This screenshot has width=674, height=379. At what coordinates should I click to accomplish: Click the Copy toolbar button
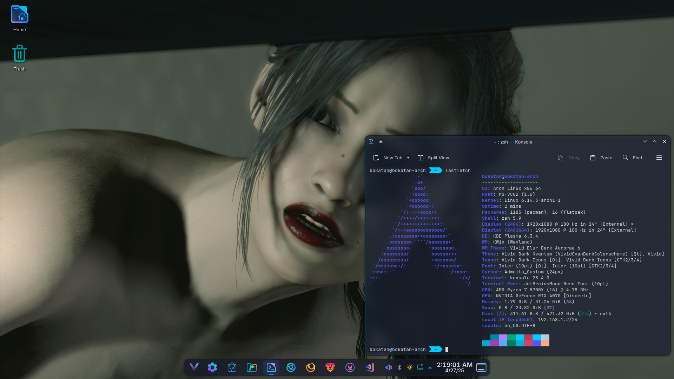pyautogui.click(x=569, y=158)
